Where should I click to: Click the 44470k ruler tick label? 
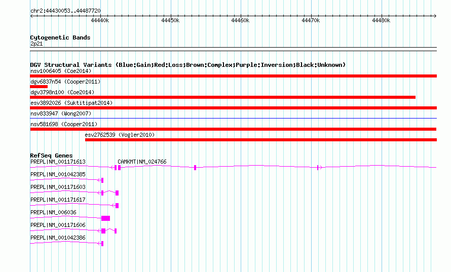tap(311, 20)
